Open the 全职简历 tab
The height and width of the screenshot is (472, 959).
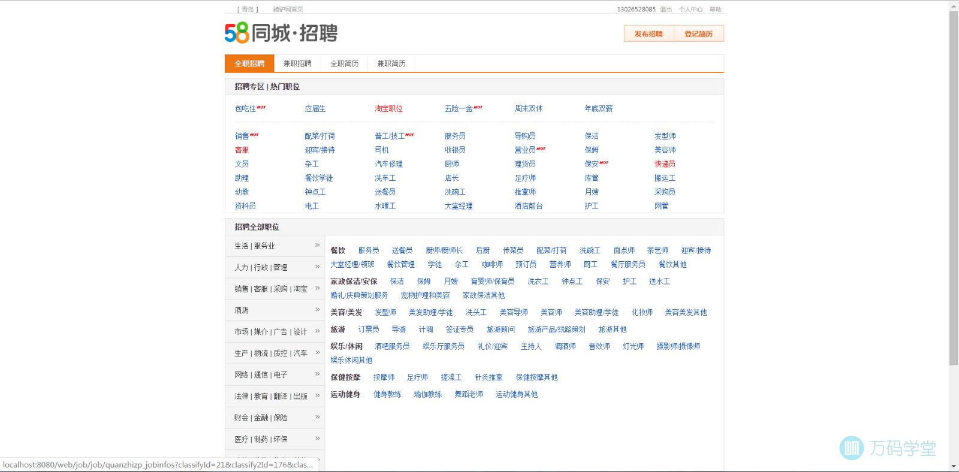344,63
